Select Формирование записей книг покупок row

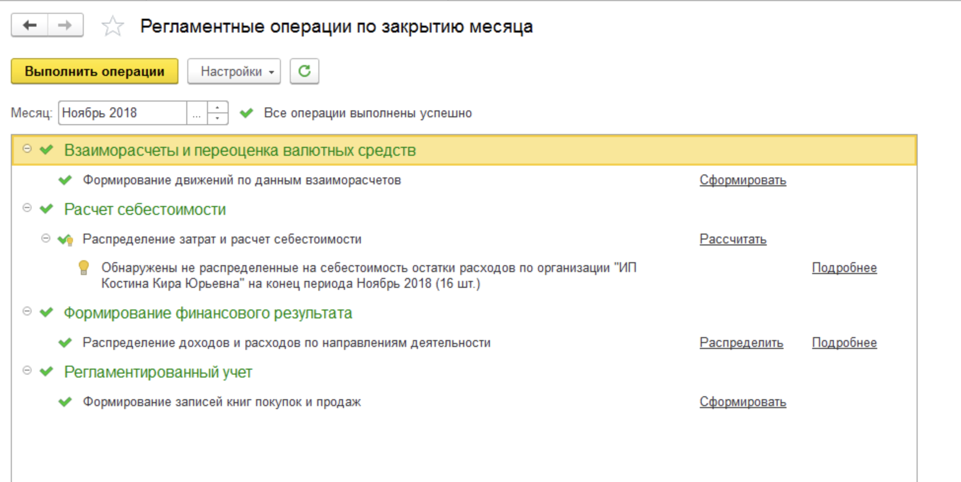pos(222,402)
